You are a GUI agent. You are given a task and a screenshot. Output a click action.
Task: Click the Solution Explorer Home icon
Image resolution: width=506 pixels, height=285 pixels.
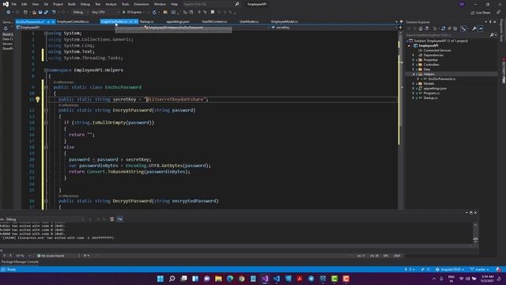[x=421, y=28]
